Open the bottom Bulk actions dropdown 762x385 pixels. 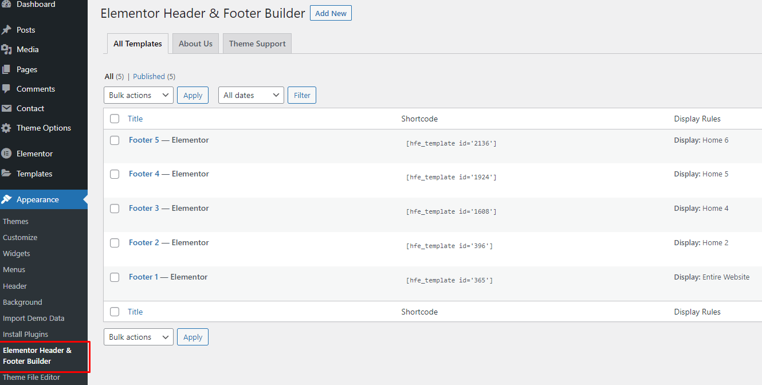point(139,337)
